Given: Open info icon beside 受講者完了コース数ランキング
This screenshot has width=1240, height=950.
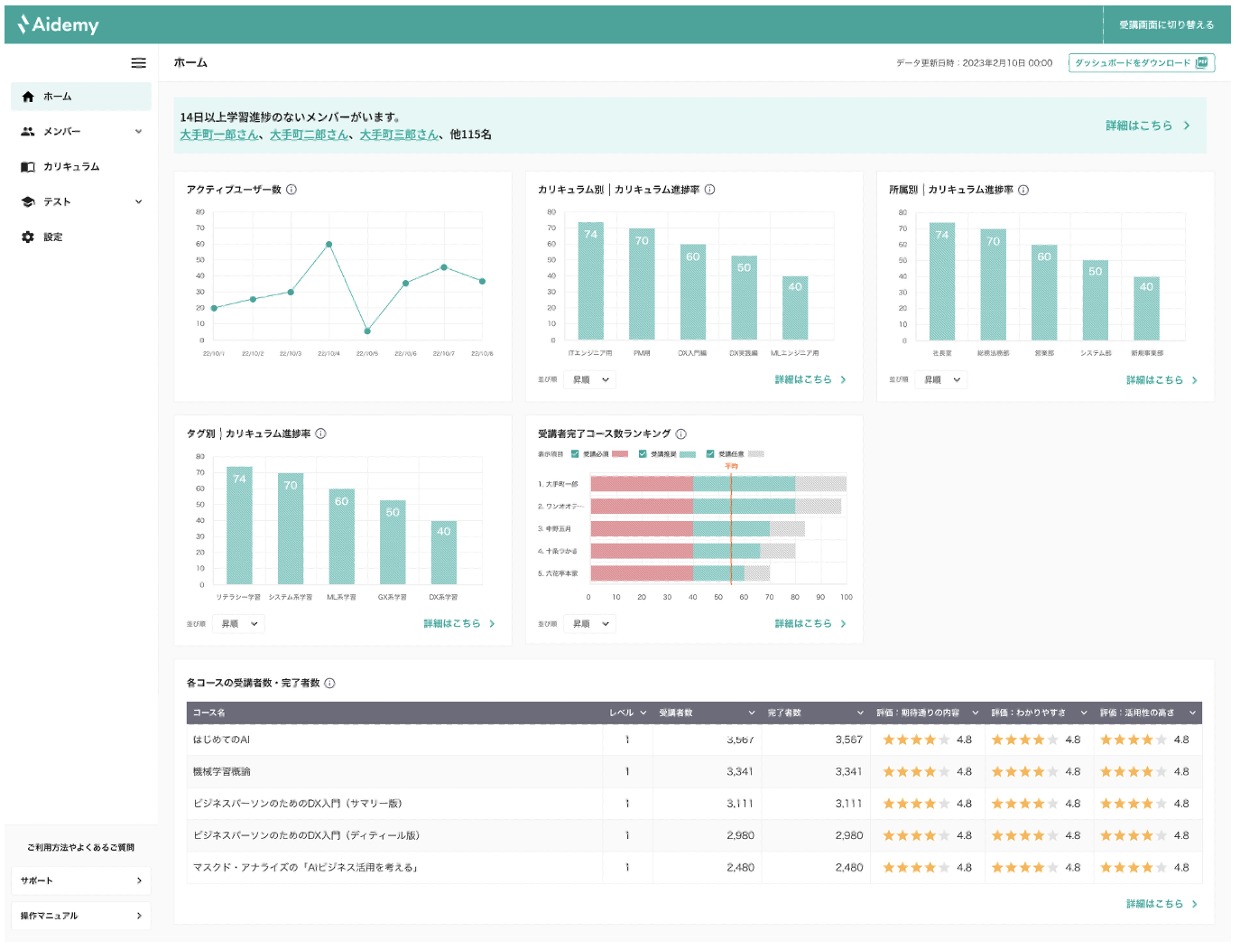Looking at the screenshot, I should click(x=681, y=433).
